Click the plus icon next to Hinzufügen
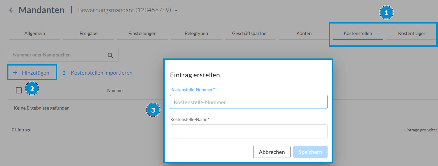This screenshot has width=438, height=166. pos(15,73)
